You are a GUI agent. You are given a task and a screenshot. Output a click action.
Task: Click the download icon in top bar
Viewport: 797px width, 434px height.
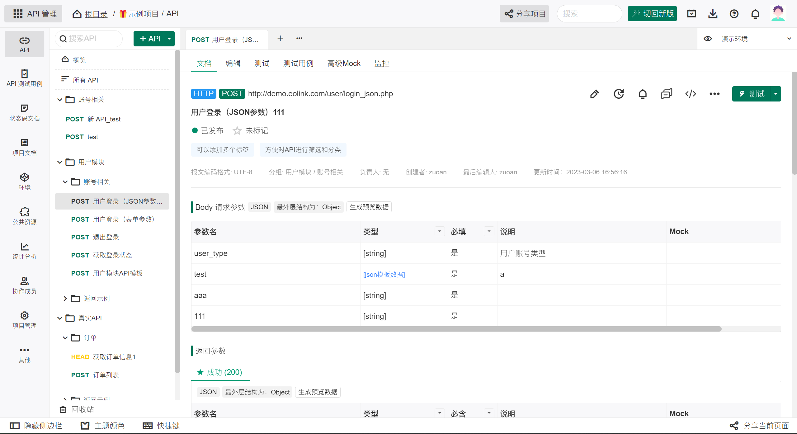(713, 14)
